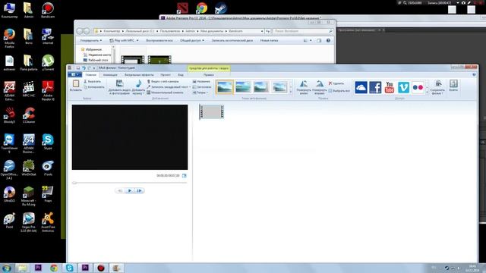Expand the AutoMovie themes gallery

point(291,93)
